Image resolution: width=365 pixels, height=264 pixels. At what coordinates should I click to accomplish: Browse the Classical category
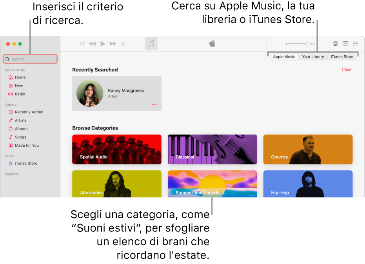[212, 149]
